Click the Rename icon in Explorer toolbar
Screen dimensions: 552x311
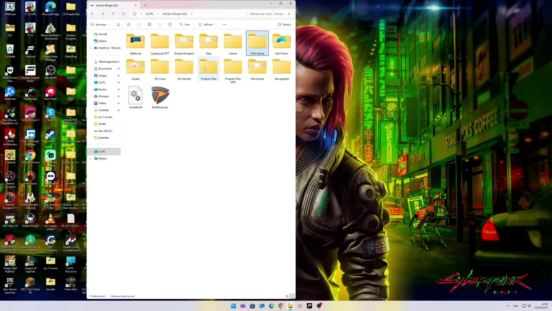click(x=149, y=25)
